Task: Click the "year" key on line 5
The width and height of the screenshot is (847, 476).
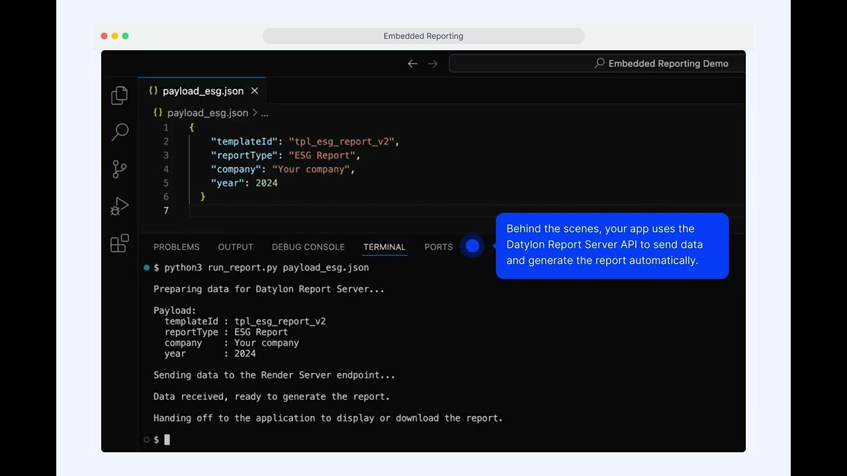Action: pos(228,183)
